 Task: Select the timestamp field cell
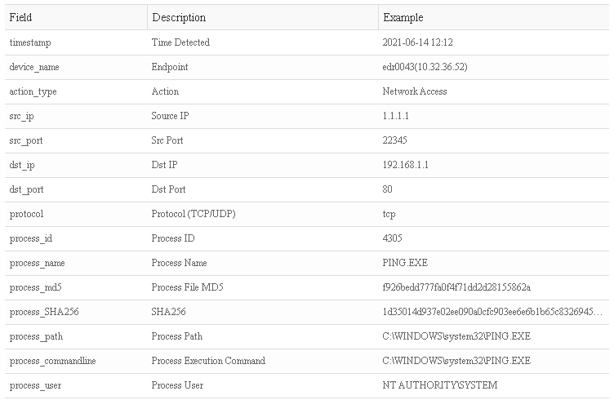pos(29,42)
